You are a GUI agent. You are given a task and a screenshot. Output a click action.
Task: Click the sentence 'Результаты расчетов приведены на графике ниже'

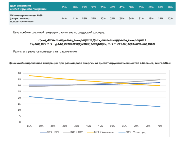click(x=45, y=51)
